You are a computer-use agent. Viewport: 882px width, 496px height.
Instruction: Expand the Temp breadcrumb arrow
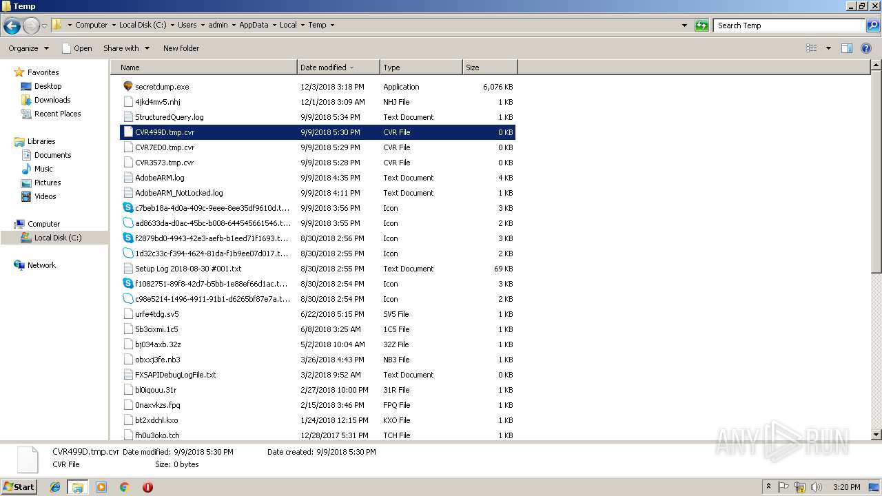pyautogui.click(x=332, y=25)
